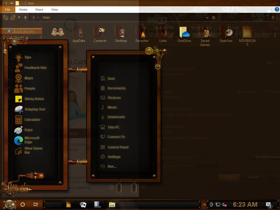Open Paint from the start menu

pos(24,130)
